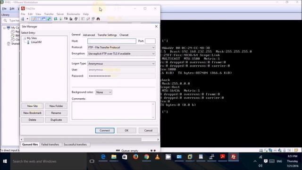Toggle the directory comparison icon

pos(88,19)
